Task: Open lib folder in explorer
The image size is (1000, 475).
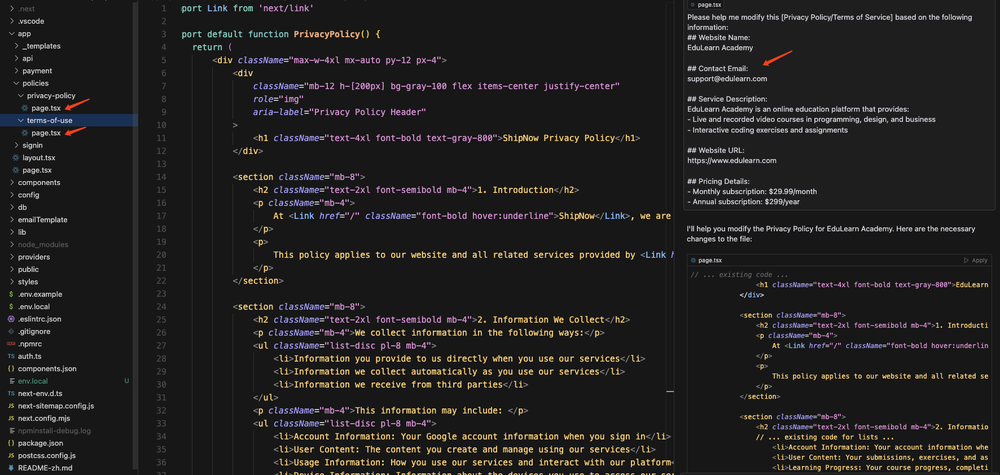Action: (x=22, y=232)
